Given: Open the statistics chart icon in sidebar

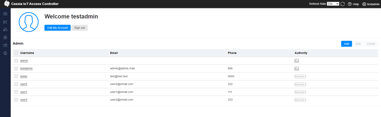Looking at the screenshot, I should tap(5, 22).
